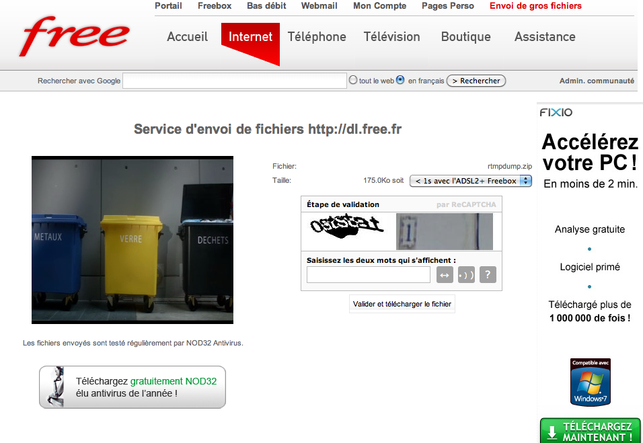Click the FIXIO logo in ad

[556, 112]
